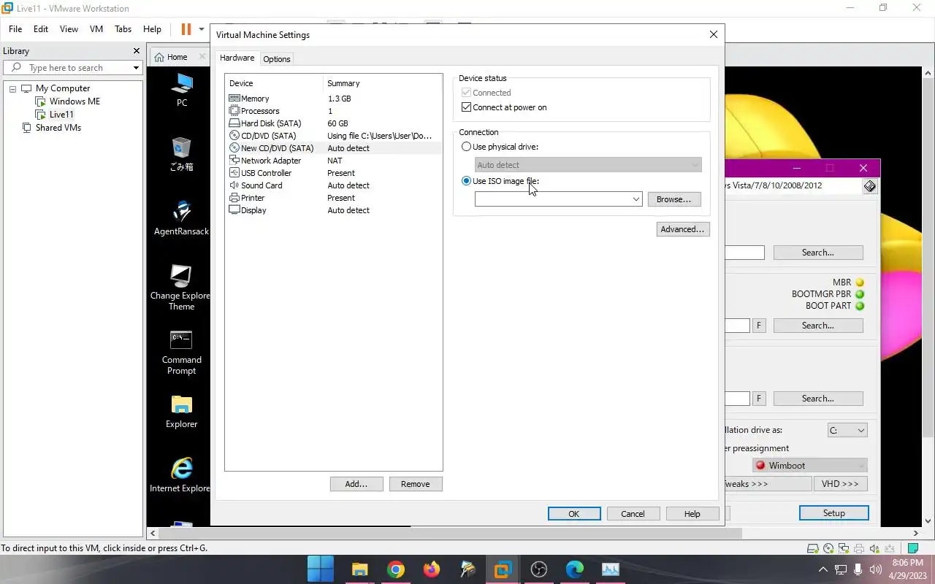
Task: Click the Sound Card speaker icon
Action: [234, 185]
